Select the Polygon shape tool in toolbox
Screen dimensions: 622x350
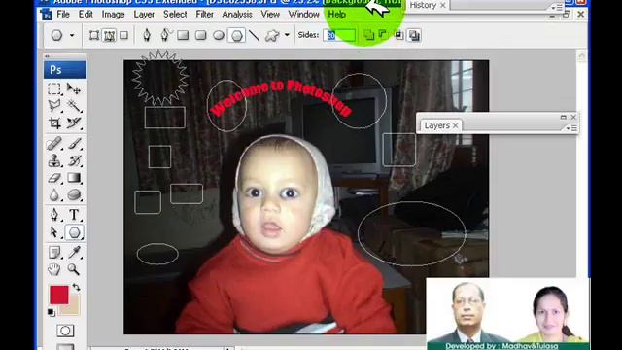coord(74,232)
